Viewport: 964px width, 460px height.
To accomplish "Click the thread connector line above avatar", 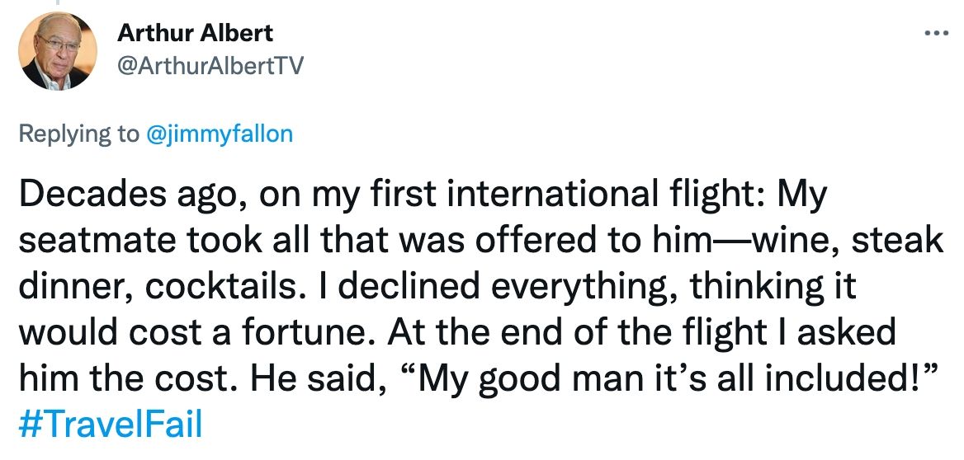I will tap(57, 2).
